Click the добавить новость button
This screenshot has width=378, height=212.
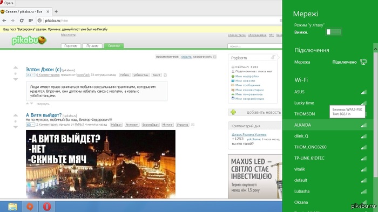255,112
